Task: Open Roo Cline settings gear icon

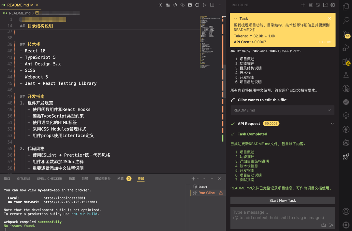Action: tap(333, 5)
